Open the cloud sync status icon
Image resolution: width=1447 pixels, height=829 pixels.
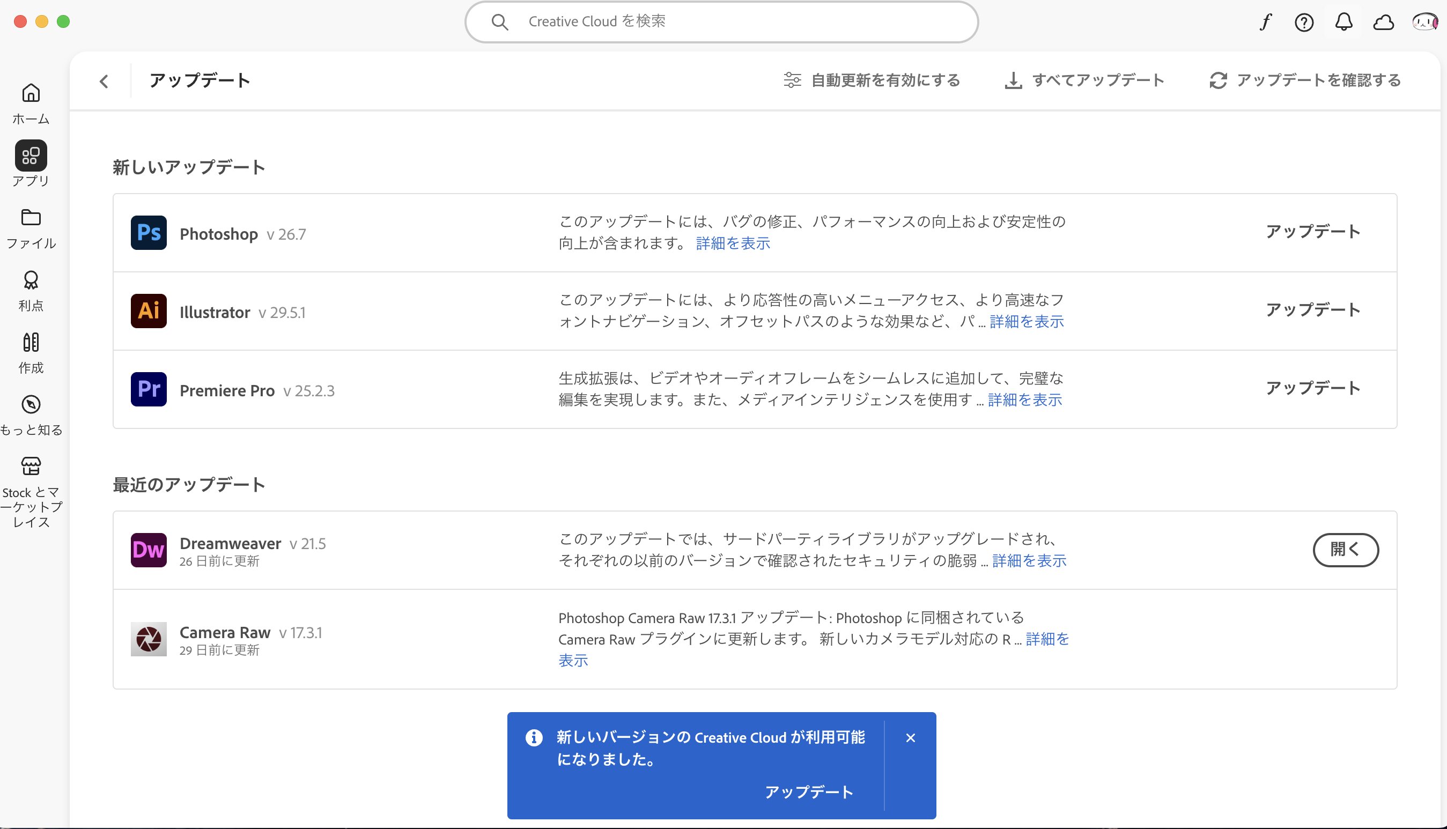1383,22
